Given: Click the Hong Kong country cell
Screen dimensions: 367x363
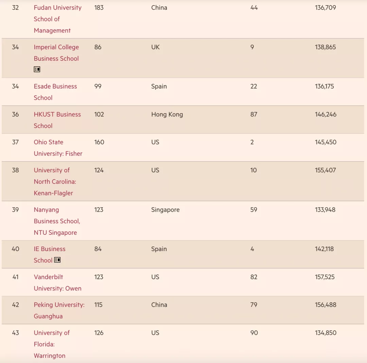Looking at the screenshot, I should point(167,114).
